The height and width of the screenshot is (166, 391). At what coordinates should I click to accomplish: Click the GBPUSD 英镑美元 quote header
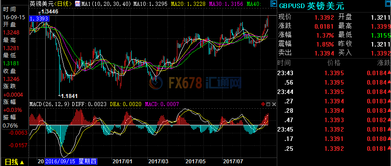coord(311,6)
